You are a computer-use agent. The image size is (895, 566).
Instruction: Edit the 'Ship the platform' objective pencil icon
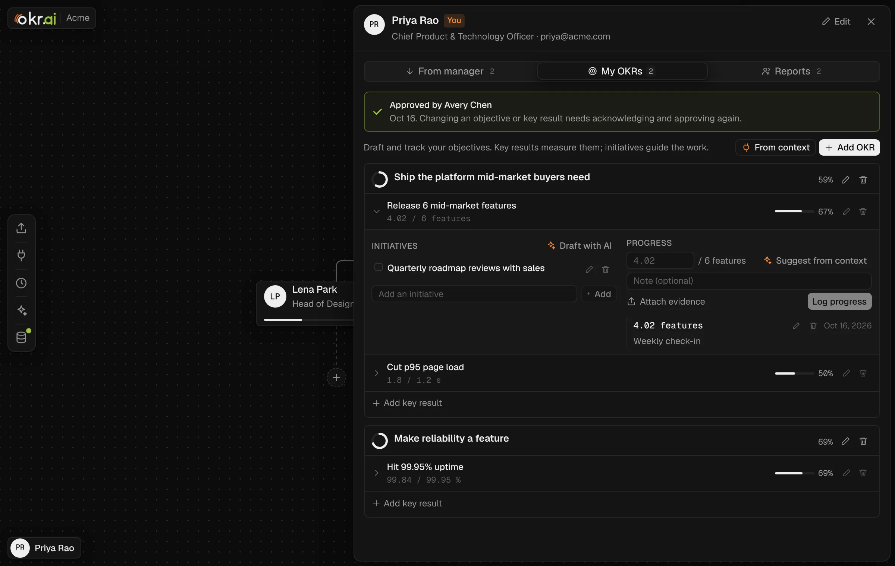coord(845,180)
